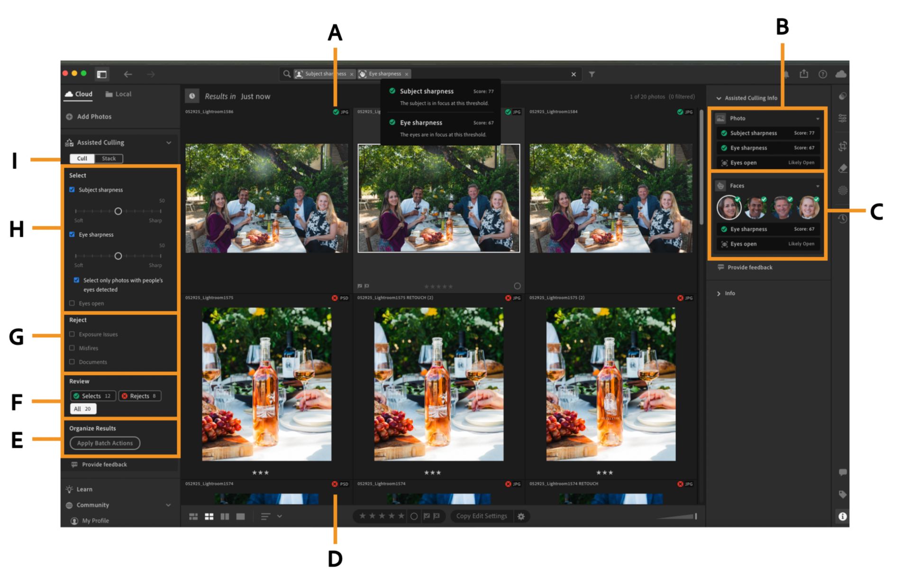Image resolution: width=910 pixels, height=588 pixels.
Task: Click Copy Edit Settings button
Action: pos(482,516)
